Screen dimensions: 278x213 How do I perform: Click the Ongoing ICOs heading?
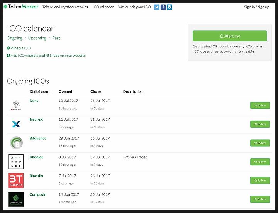pyautogui.click(x=28, y=81)
